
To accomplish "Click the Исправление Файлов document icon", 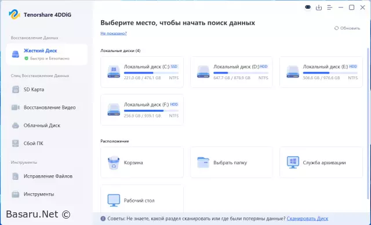I will 16,176.
